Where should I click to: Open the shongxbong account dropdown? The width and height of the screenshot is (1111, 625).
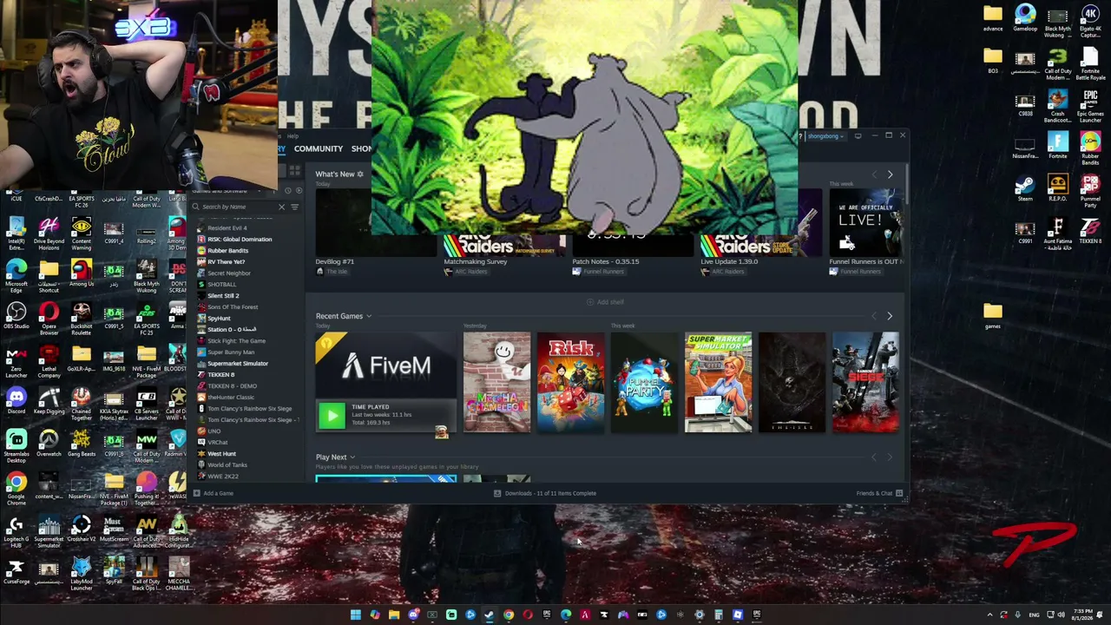[824, 136]
